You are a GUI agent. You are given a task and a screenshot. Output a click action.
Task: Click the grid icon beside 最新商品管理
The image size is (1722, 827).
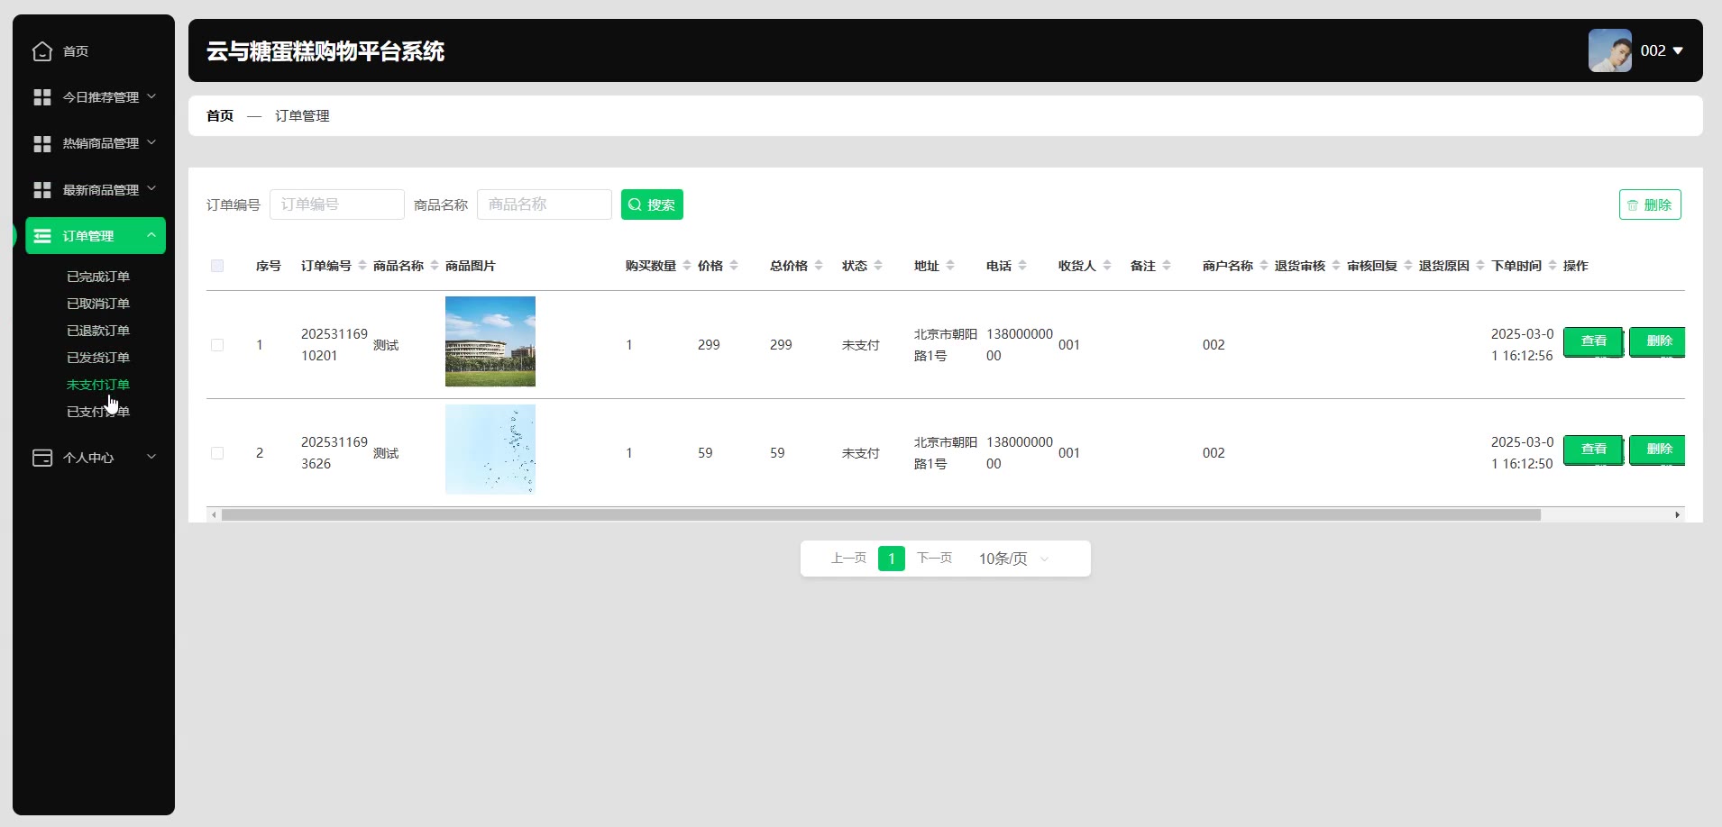pos(42,190)
